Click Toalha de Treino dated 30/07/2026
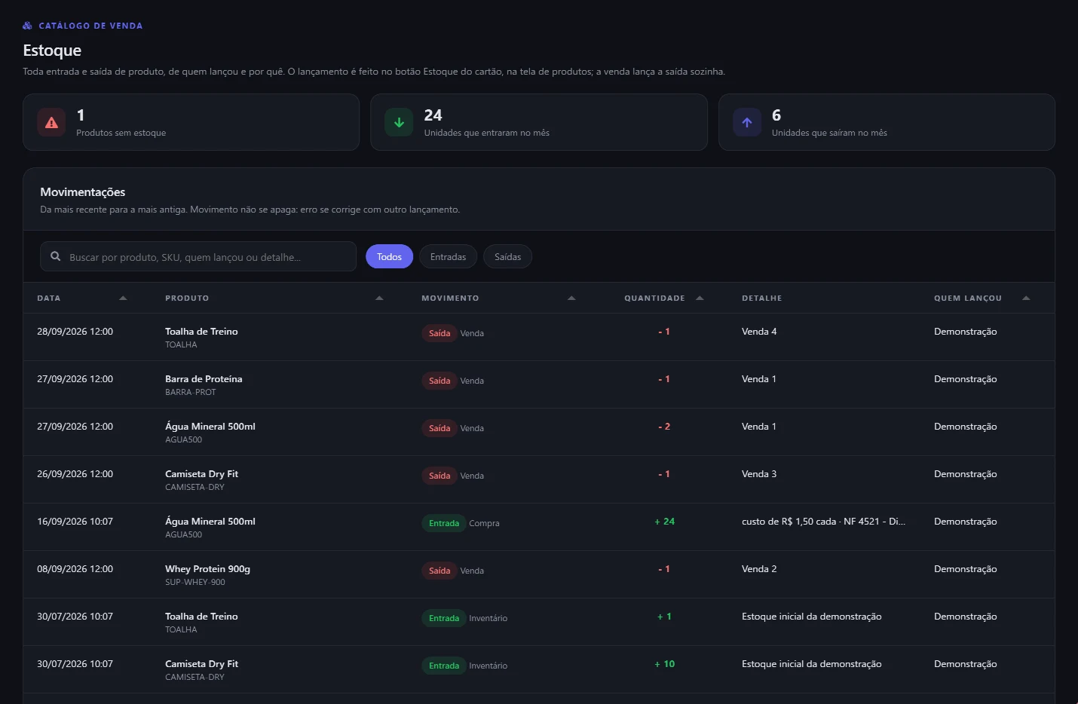 (x=201, y=617)
